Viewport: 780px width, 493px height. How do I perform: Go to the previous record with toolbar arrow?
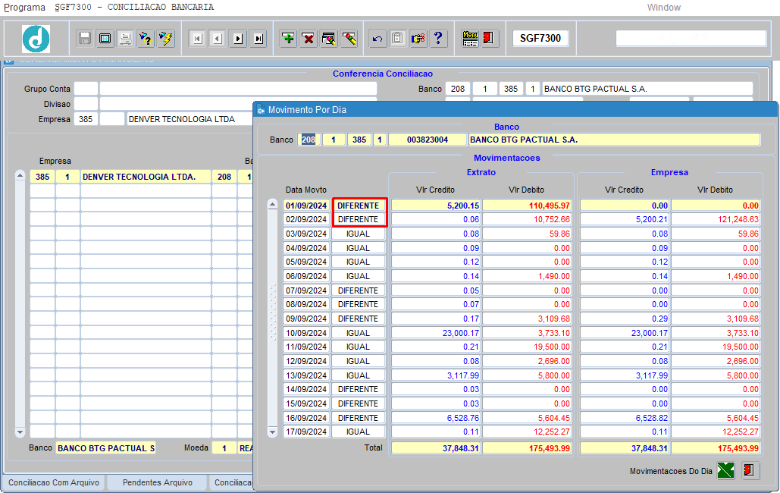tap(218, 39)
